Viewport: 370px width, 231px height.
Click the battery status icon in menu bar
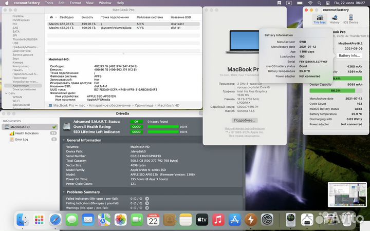tap(300, 3)
